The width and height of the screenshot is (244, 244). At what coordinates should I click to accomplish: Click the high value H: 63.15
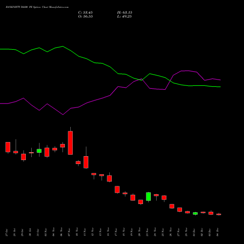pos(124,13)
